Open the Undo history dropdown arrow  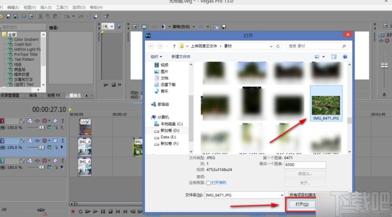(x=73, y=16)
